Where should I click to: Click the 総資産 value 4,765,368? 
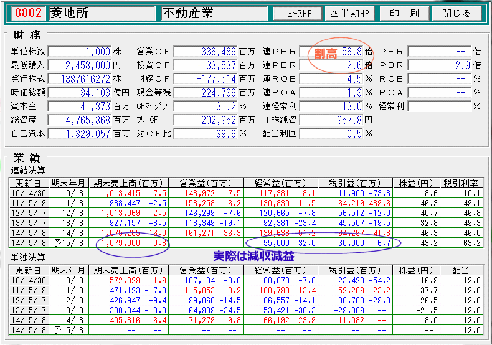coord(80,120)
